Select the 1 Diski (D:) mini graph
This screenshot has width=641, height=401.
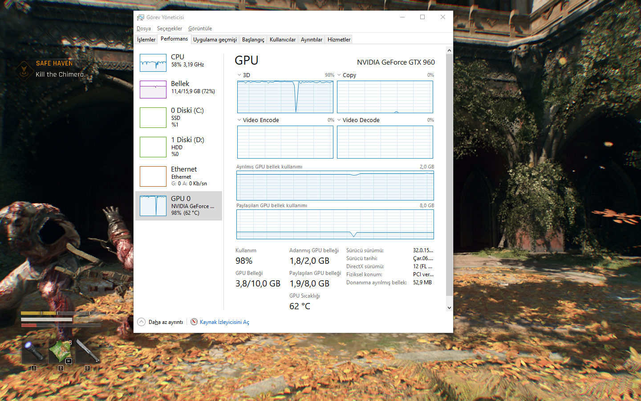click(153, 147)
